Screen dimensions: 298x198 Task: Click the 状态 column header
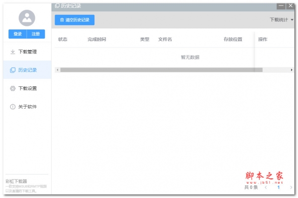[x=63, y=39]
